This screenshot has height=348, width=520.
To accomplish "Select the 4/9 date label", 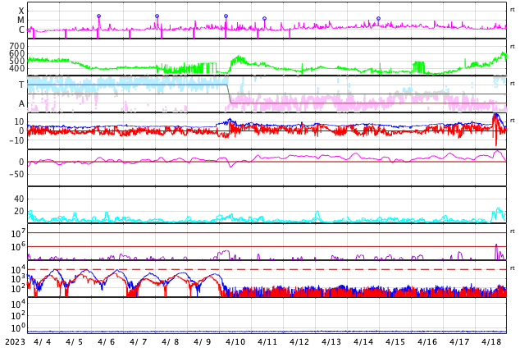I will coord(203,341).
